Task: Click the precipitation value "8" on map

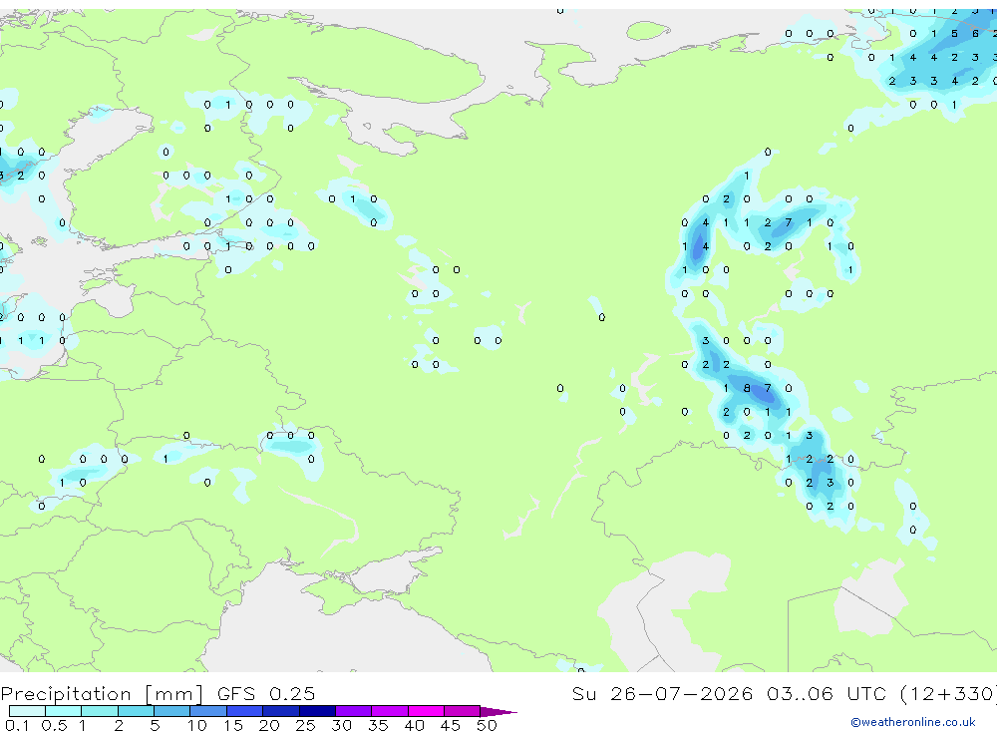Action: click(747, 388)
